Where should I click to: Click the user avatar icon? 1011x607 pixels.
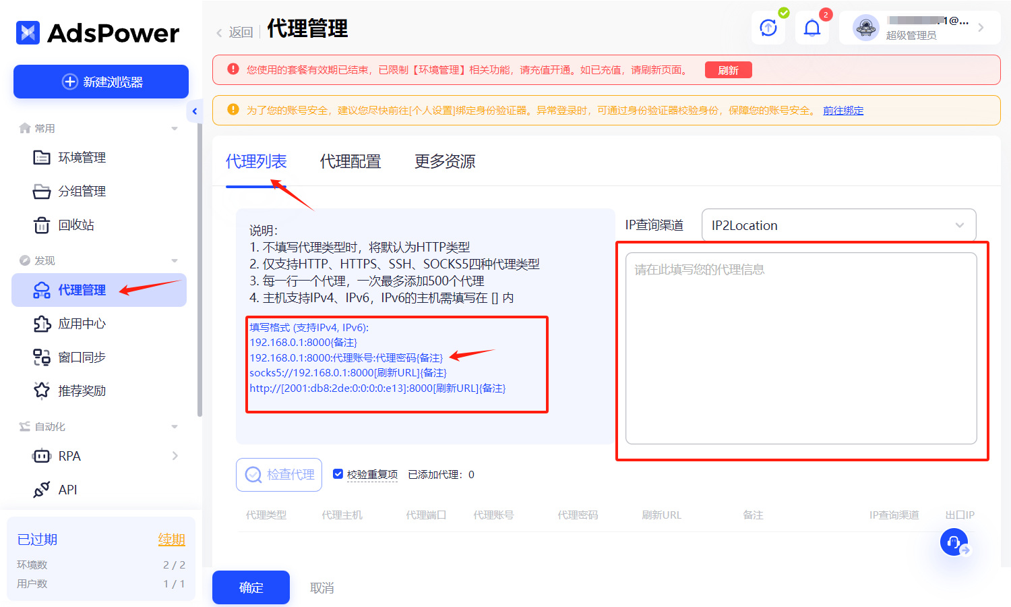865,28
